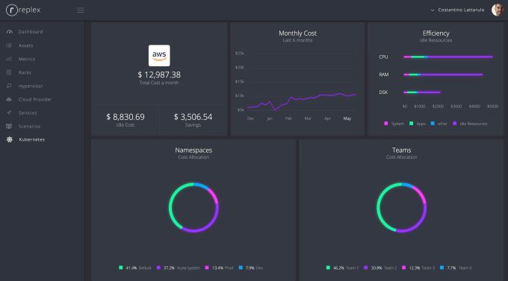Open the user profile avatar

coord(497,10)
